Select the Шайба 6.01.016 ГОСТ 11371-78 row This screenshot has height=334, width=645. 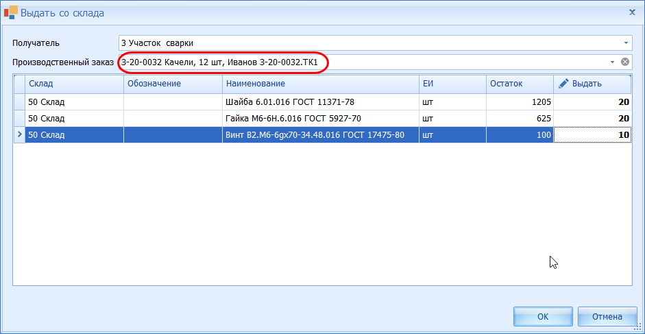[320, 102]
